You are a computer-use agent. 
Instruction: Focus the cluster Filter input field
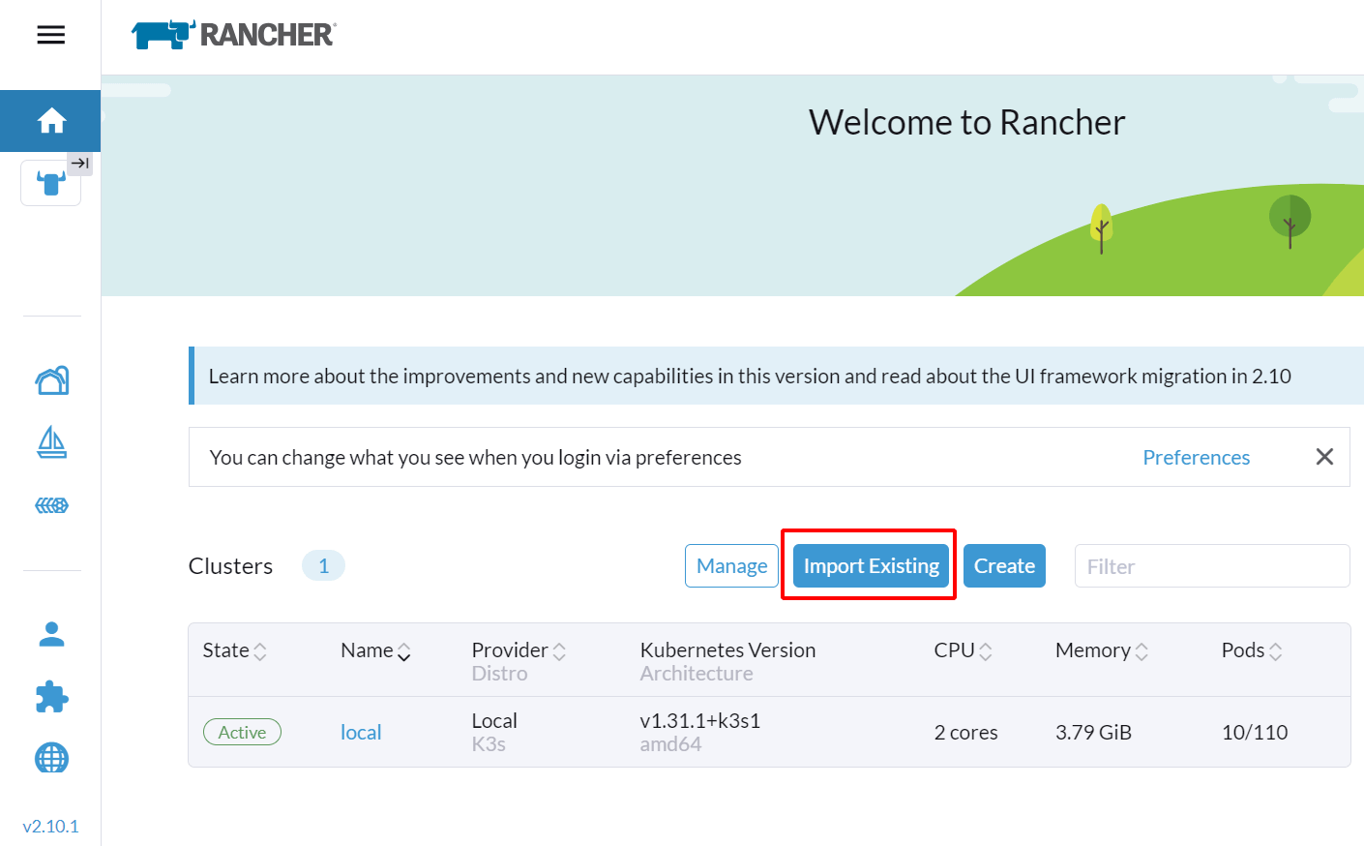(x=1212, y=565)
